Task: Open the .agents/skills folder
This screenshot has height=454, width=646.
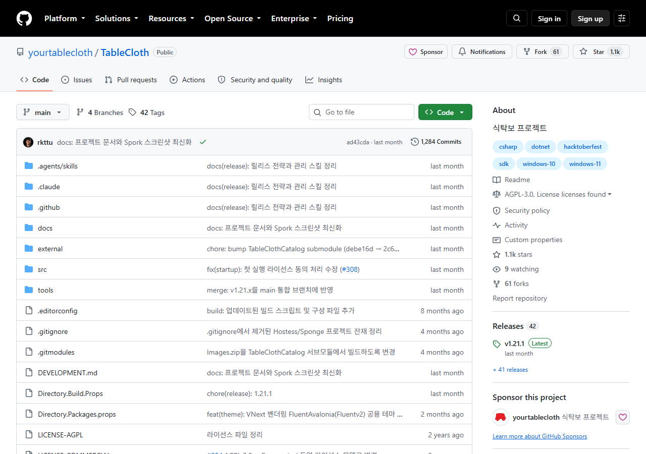Action: 58,166
